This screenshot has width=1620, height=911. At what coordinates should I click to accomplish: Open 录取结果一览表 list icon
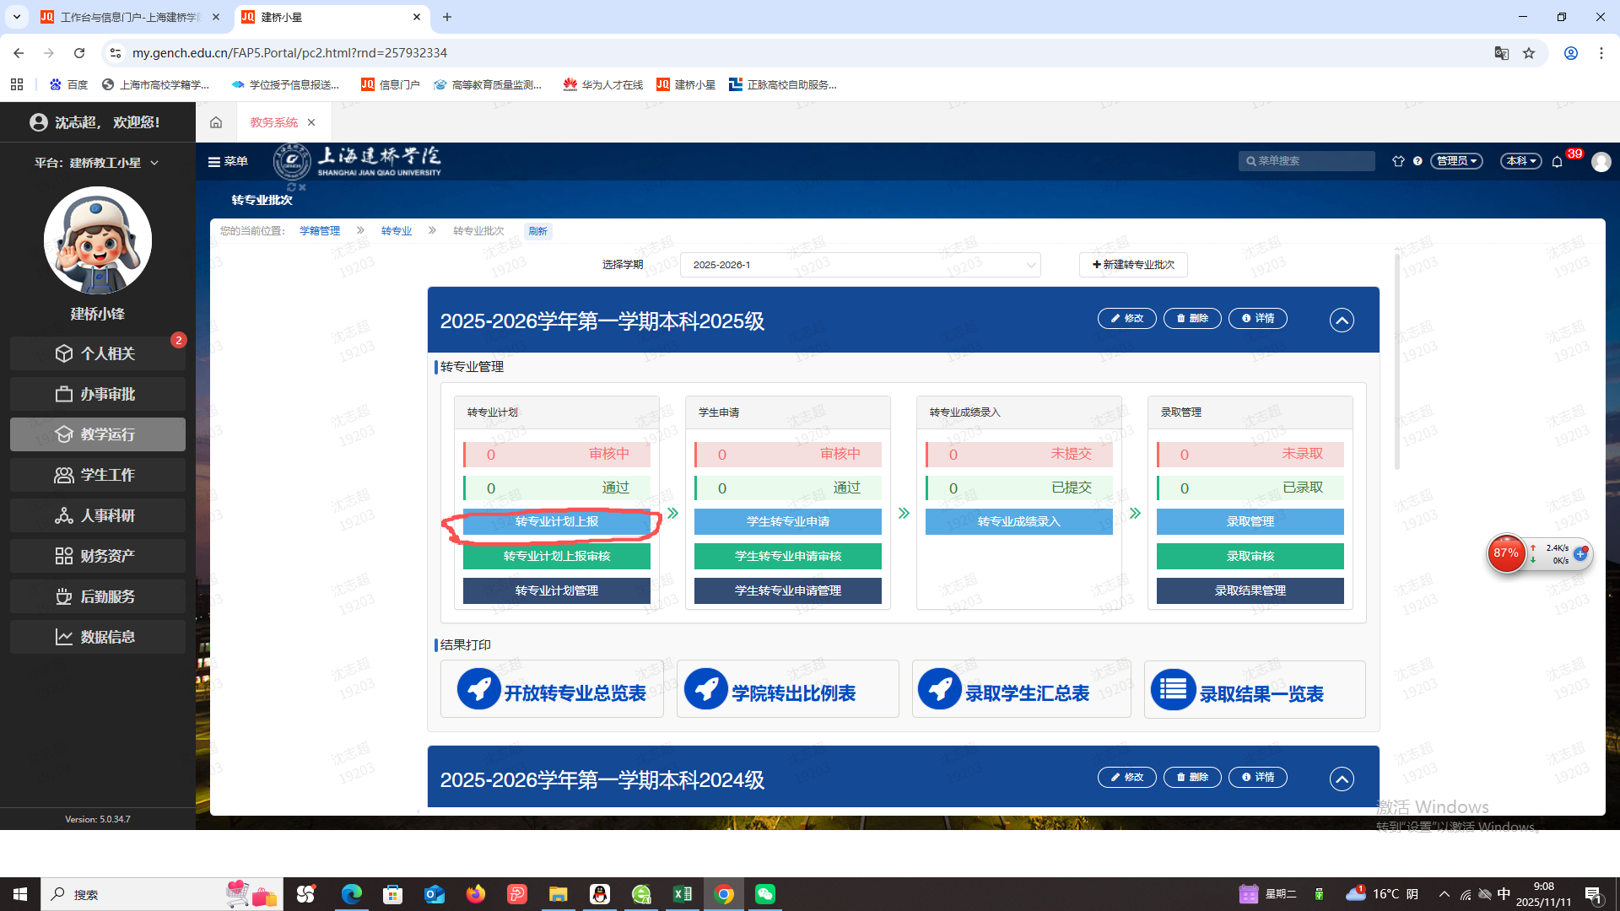click(x=1173, y=689)
